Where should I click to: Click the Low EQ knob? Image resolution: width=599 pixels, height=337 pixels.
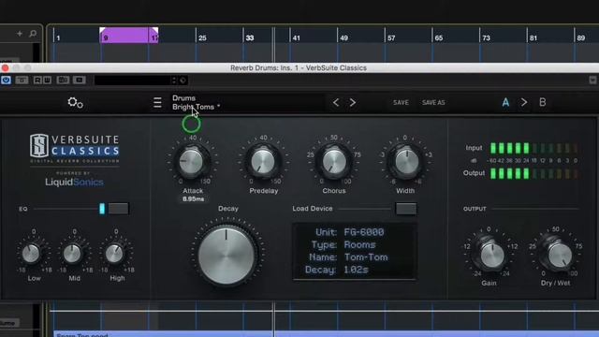(x=31, y=254)
